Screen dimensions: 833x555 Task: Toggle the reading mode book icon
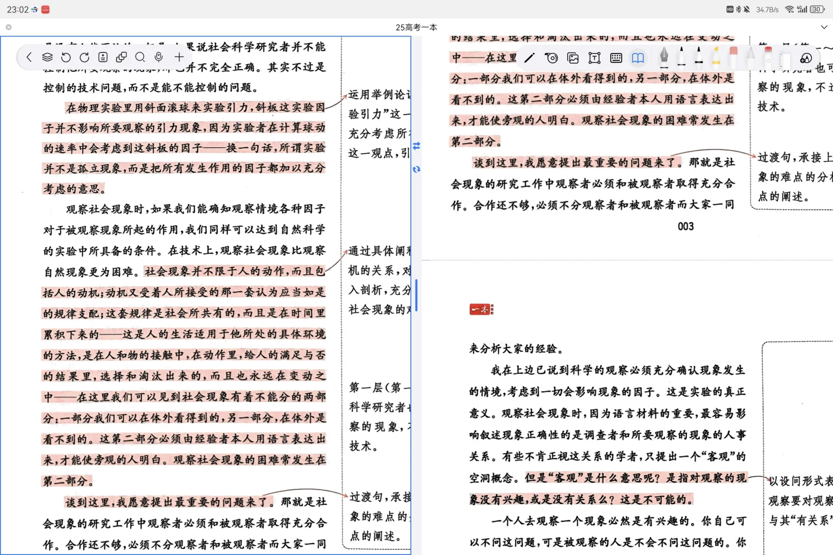coord(638,58)
